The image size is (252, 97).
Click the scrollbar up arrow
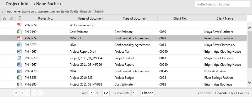[250, 28]
